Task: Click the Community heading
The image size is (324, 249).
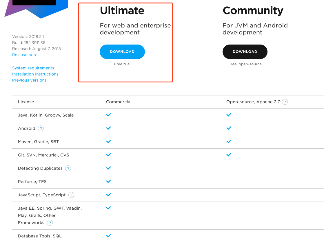Action: point(253,11)
